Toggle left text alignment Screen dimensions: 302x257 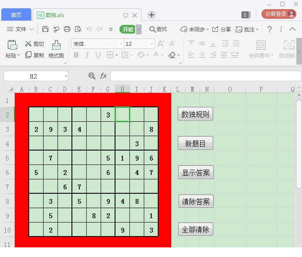(191, 55)
